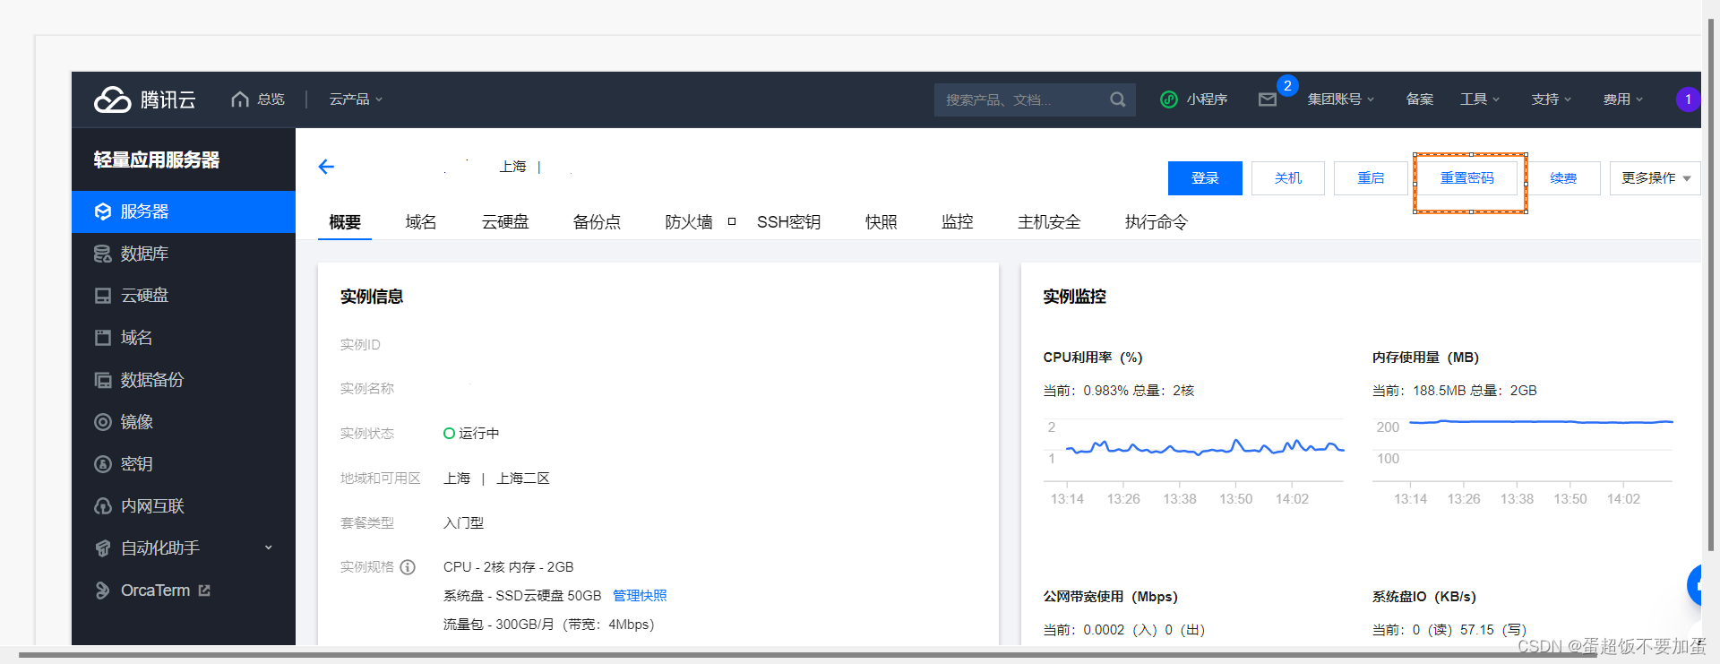Click the 镜像 sidebar icon
This screenshot has height=664, width=1720.
tap(103, 422)
